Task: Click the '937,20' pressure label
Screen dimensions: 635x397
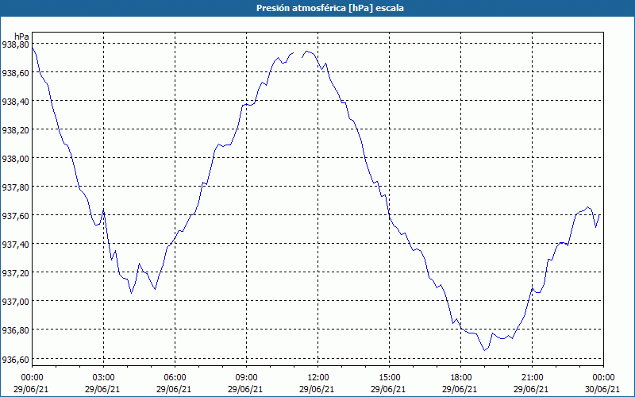Action: pos(15,273)
